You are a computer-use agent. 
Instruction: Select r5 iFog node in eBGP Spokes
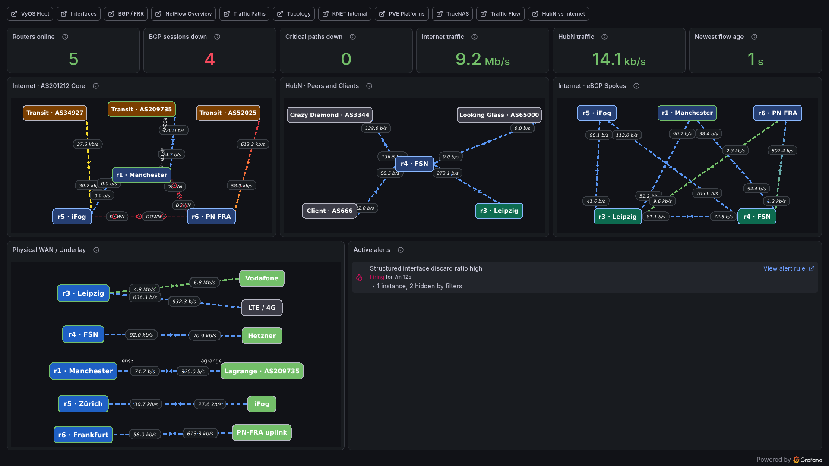pyautogui.click(x=597, y=113)
